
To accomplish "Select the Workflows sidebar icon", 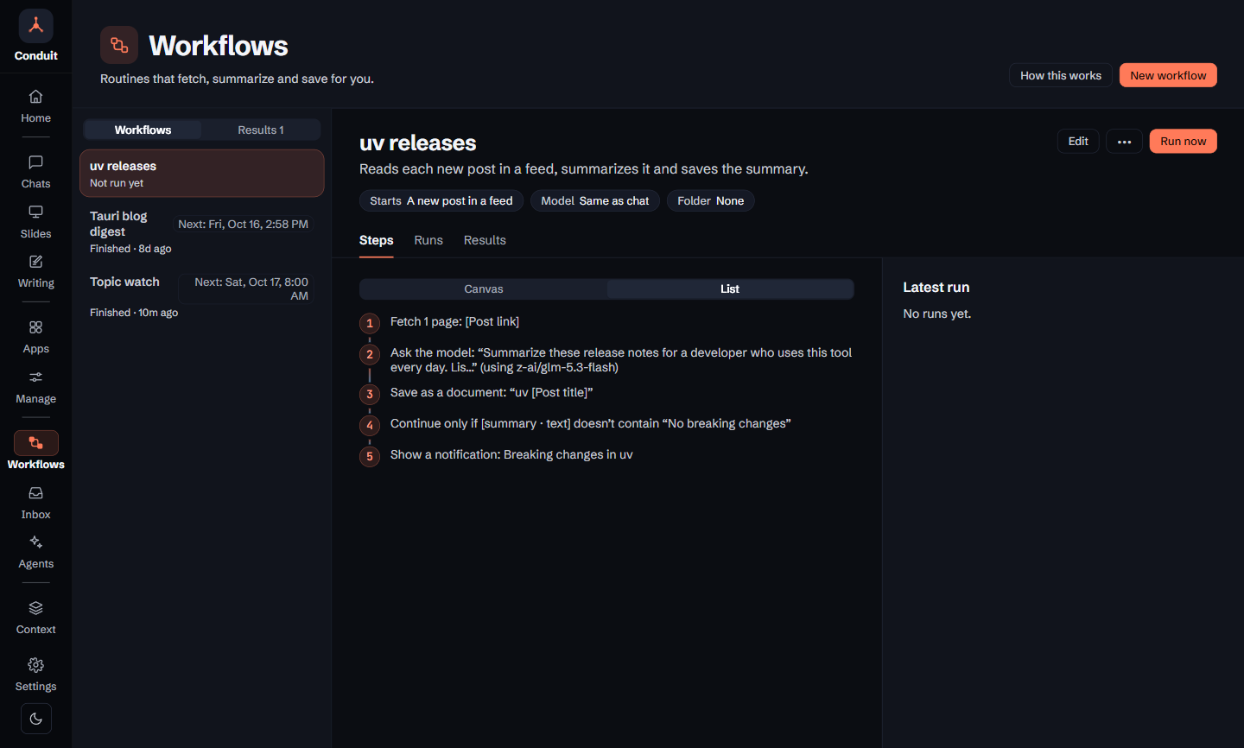I will (x=35, y=443).
